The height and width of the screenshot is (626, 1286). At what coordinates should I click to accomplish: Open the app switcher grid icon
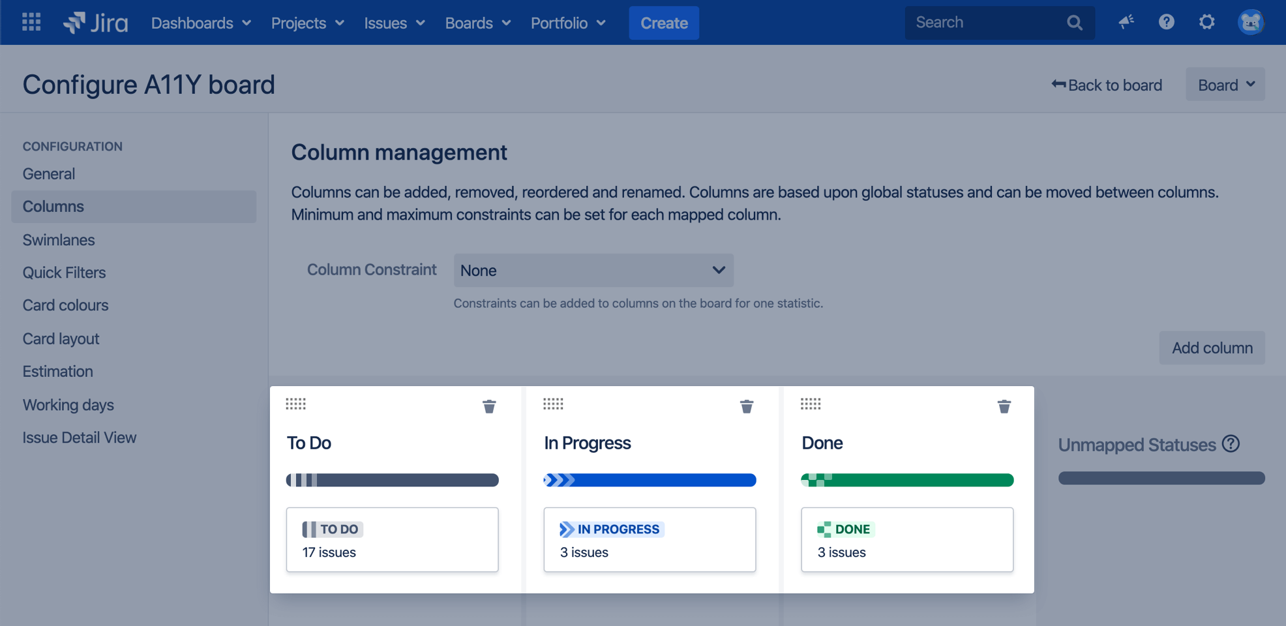(31, 22)
